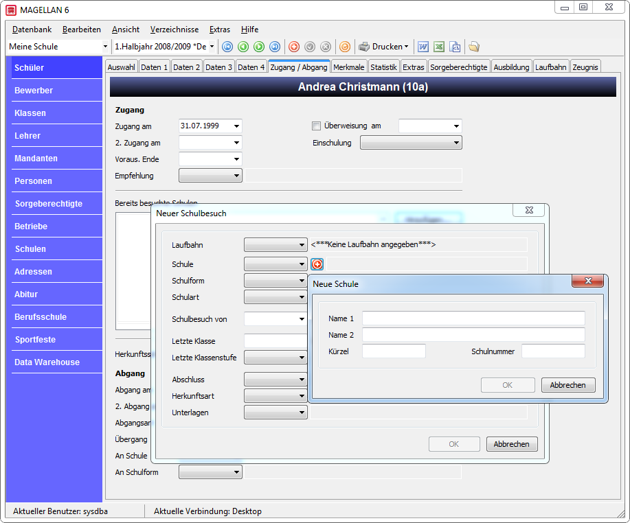
Task: Click red add school icon beside Schule field
Action: pos(317,264)
